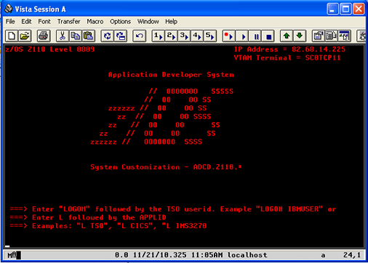Click the date "11/21/10.325" in the status bar

160,255
